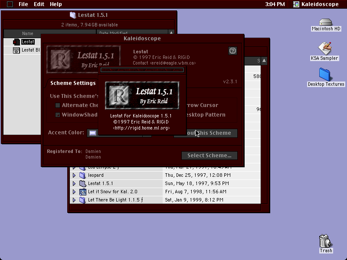Select the leopard folder icon
347x260 pixels.
(82, 175)
